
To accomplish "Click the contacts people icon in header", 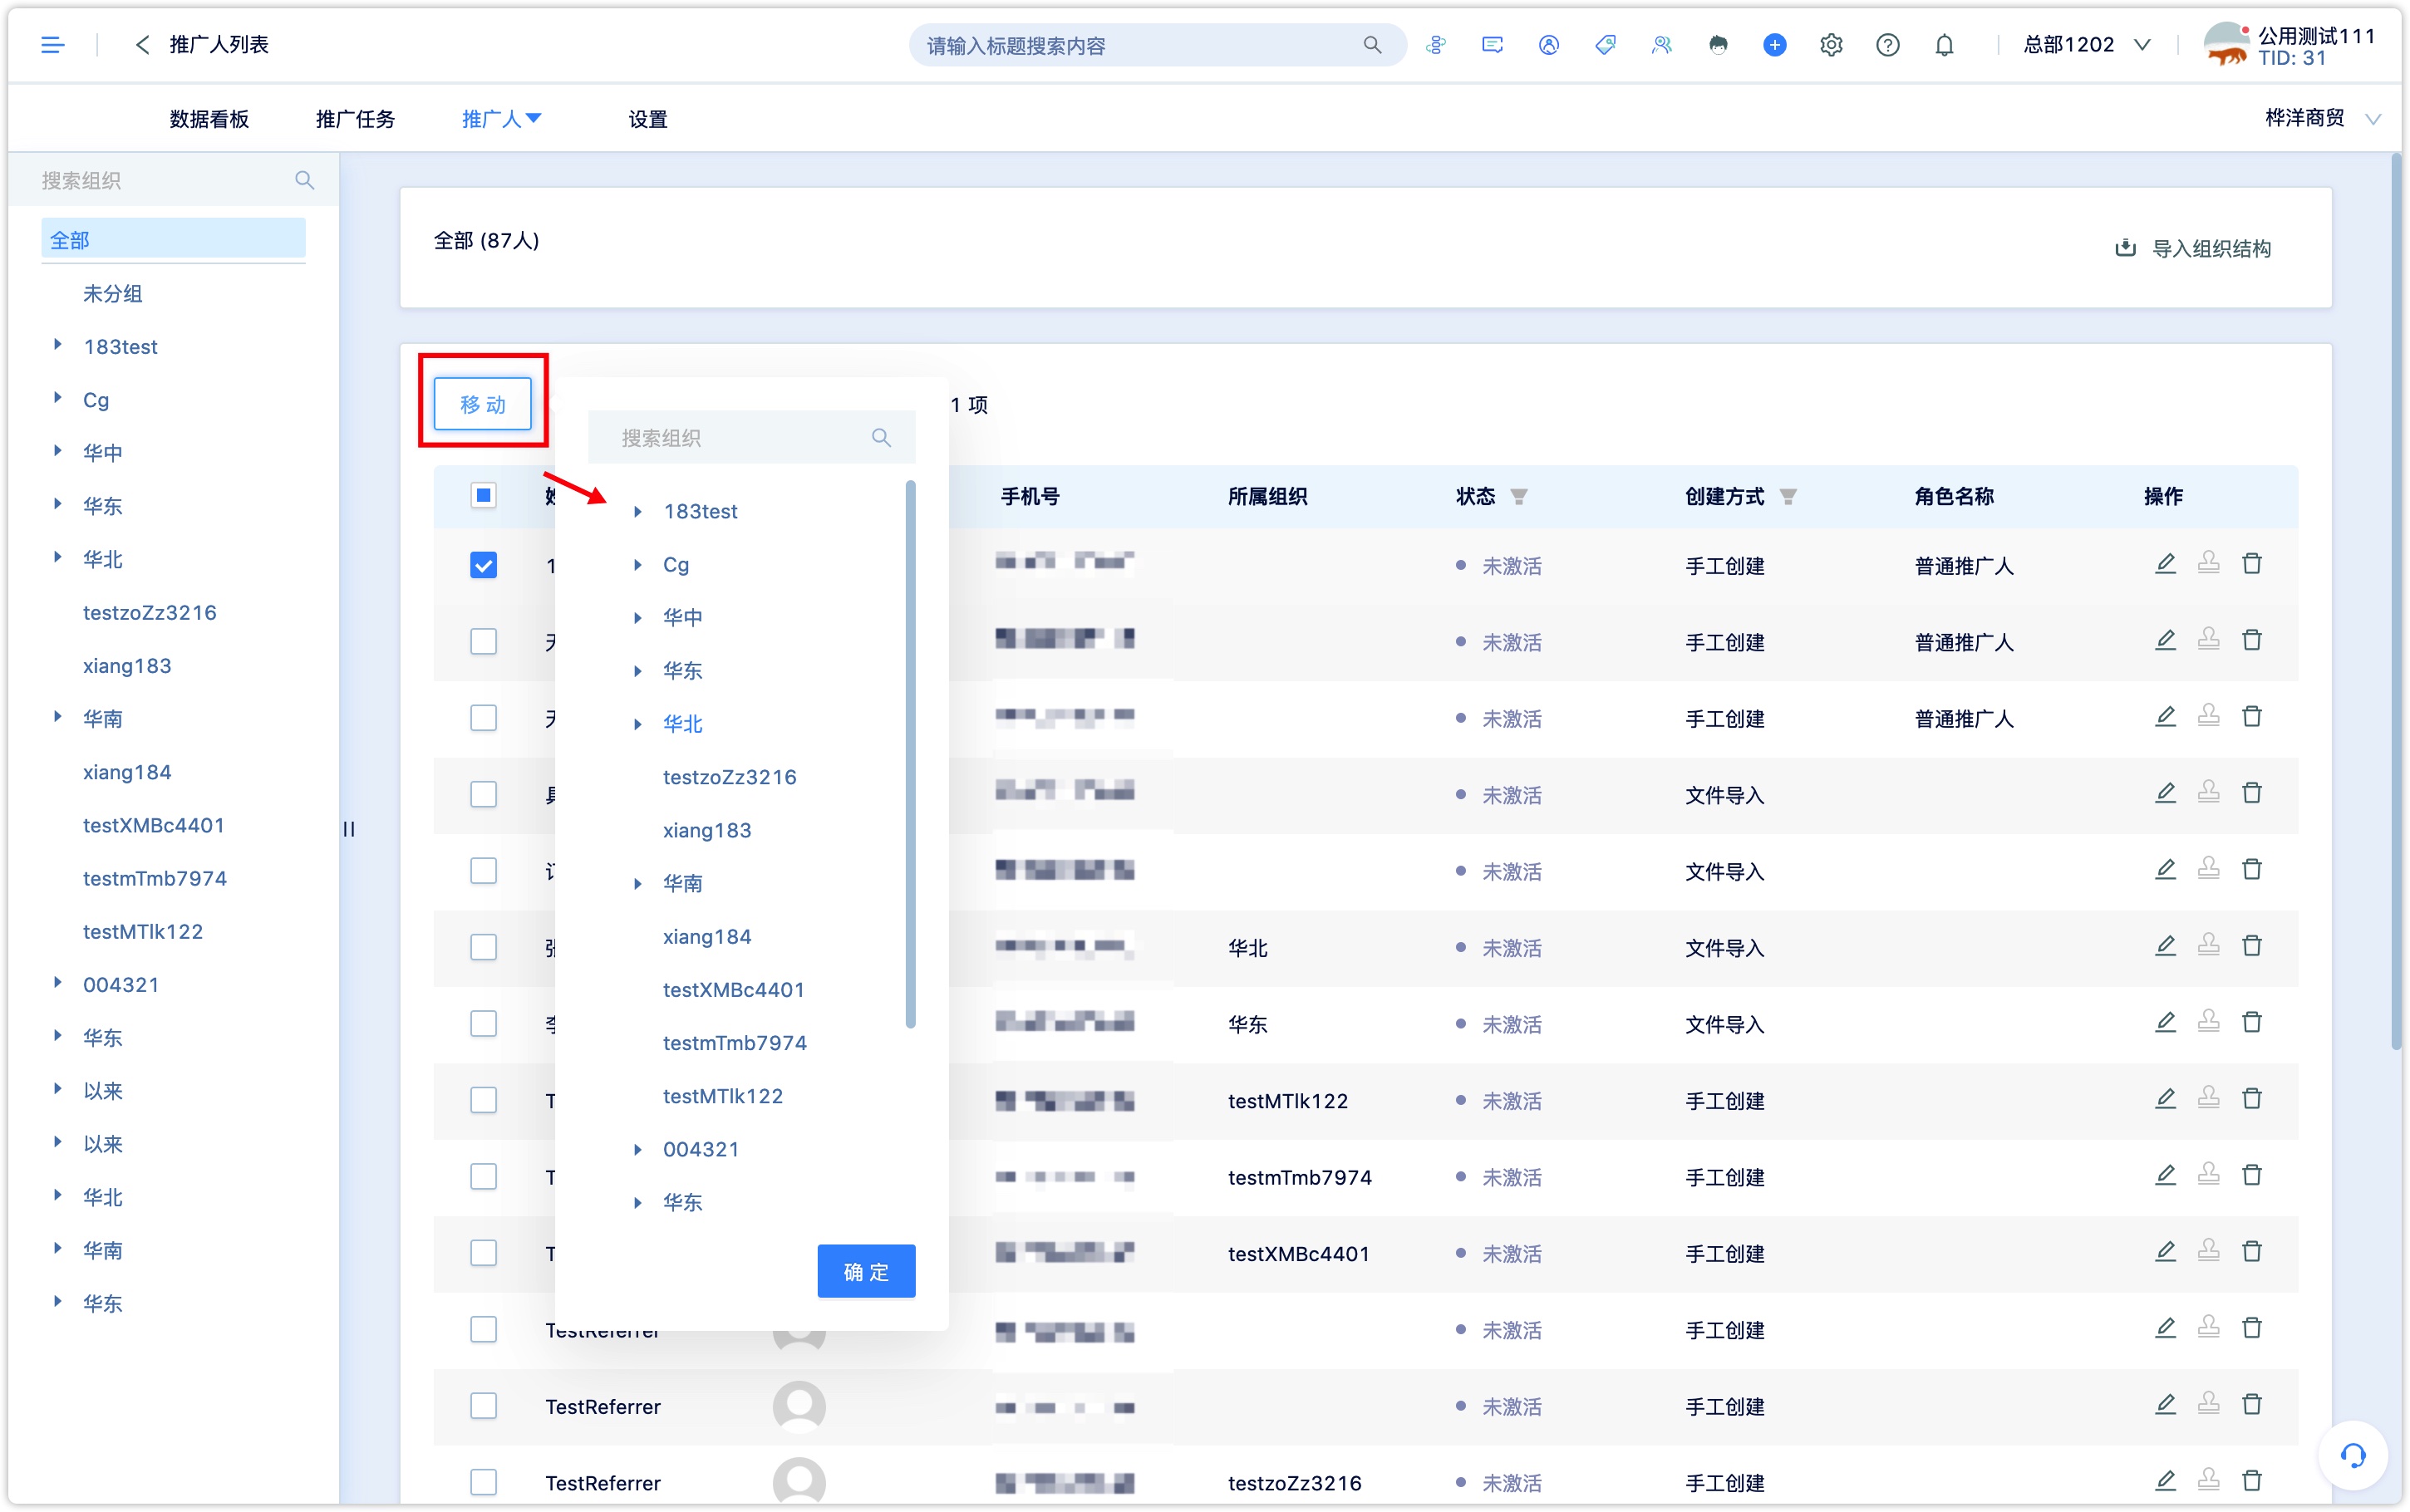I will point(1661,45).
